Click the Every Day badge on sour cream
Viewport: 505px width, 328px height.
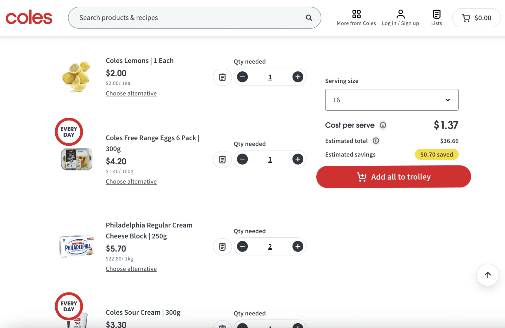(69, 306)
